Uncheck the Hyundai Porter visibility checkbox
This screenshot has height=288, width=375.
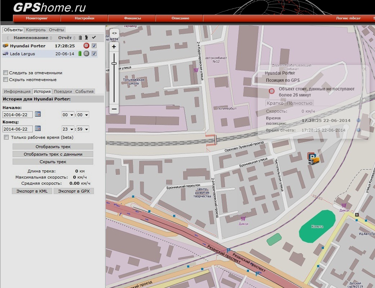pyautogui.click(x=94, y=46)
